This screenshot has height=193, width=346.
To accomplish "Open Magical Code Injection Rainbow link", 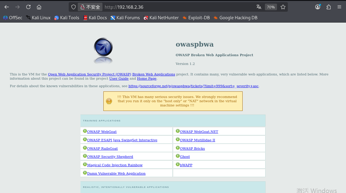I will coord(115,165).
